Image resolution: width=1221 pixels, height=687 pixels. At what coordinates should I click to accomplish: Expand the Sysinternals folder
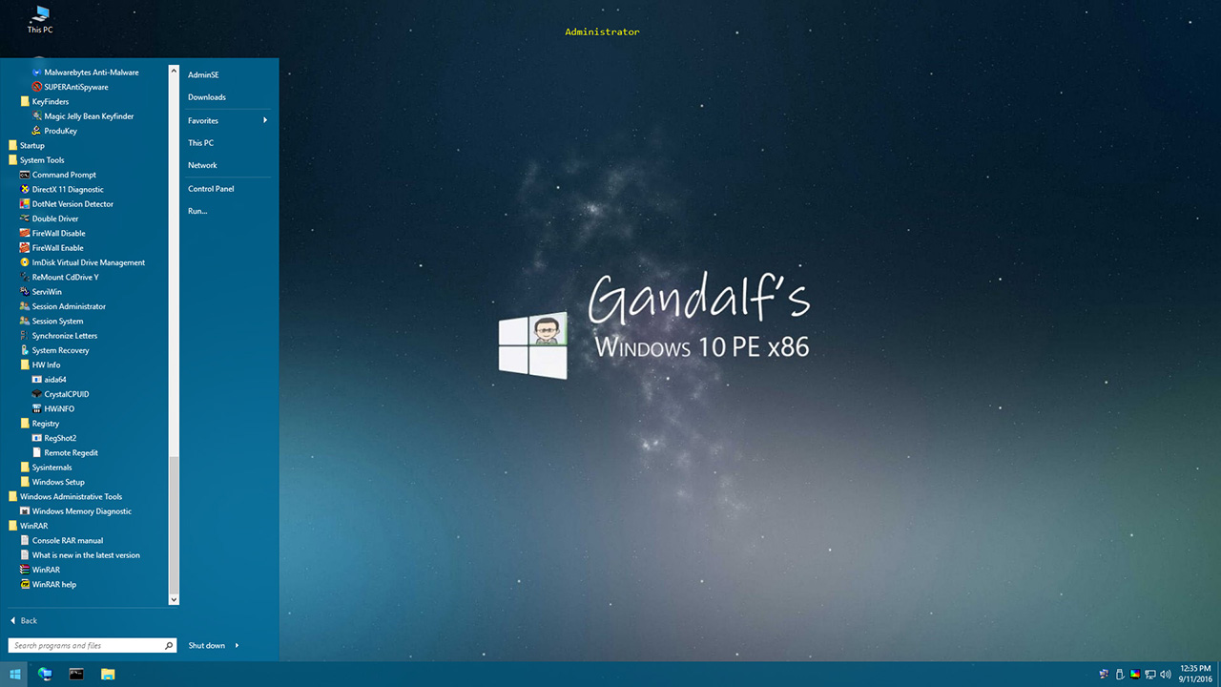pyautogui.click(x=46, y=468)
